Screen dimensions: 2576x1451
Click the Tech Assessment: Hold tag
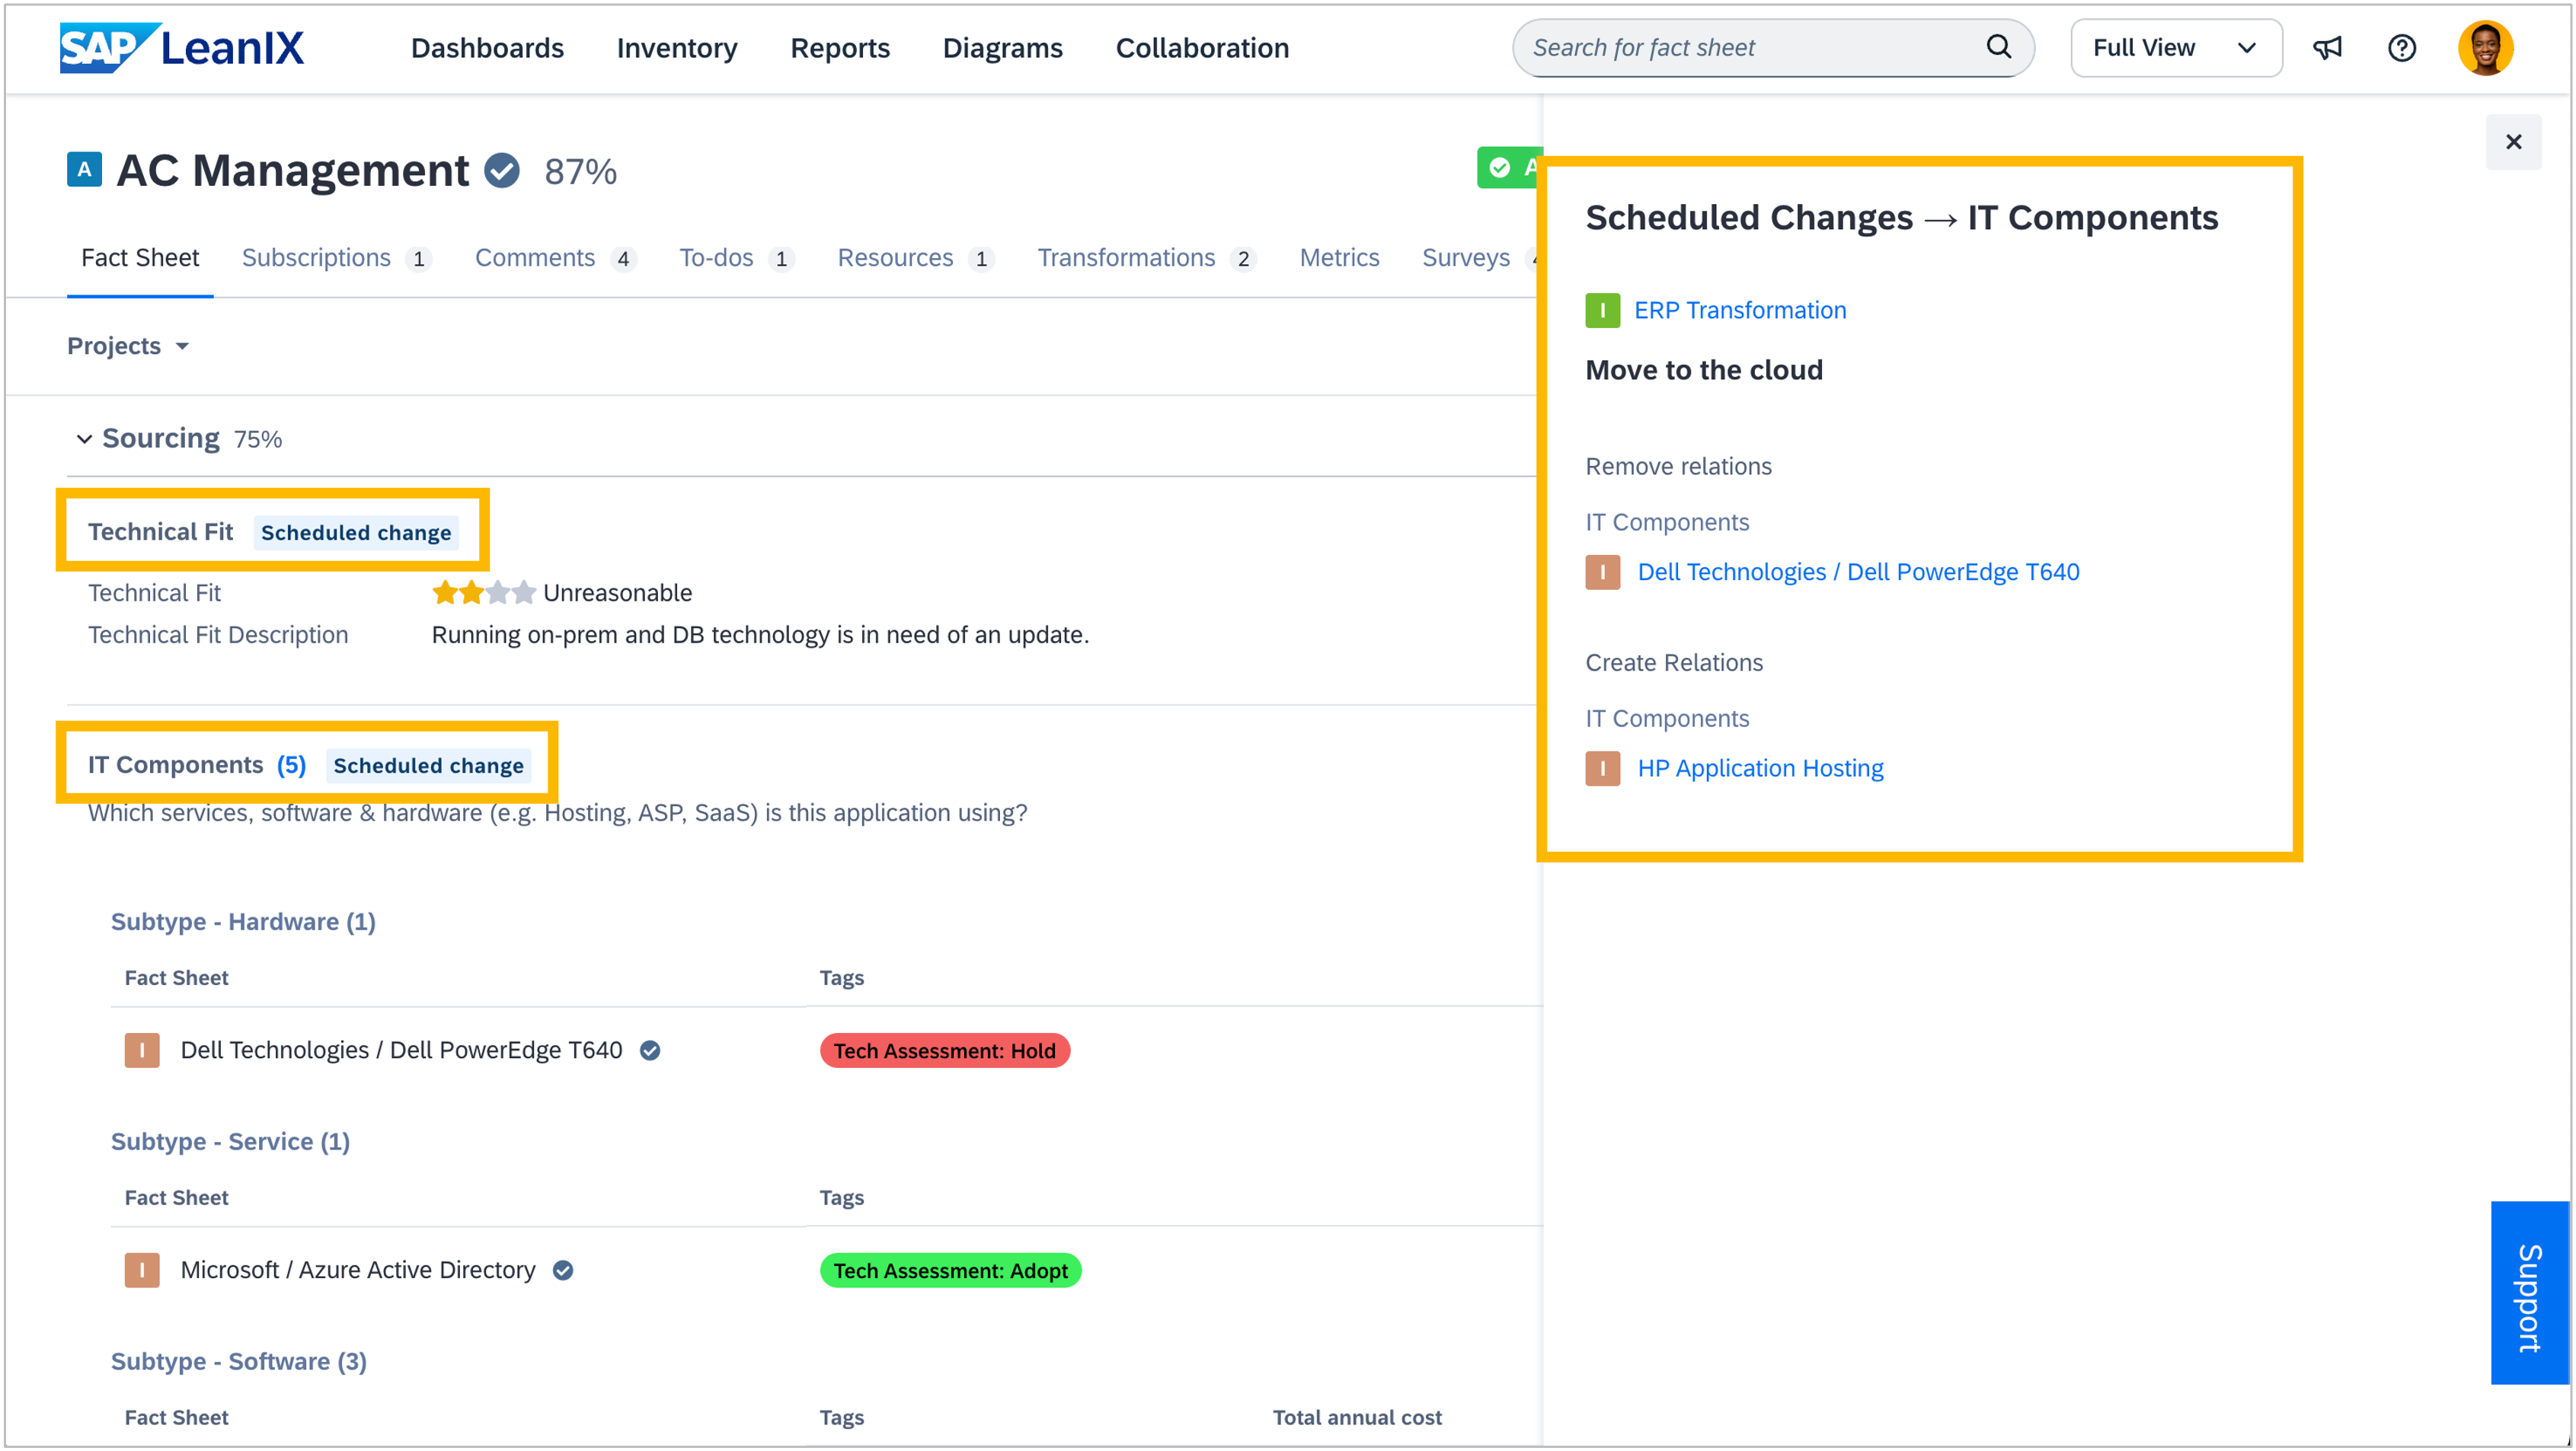pyautogui.click(x=944, y=1051)
